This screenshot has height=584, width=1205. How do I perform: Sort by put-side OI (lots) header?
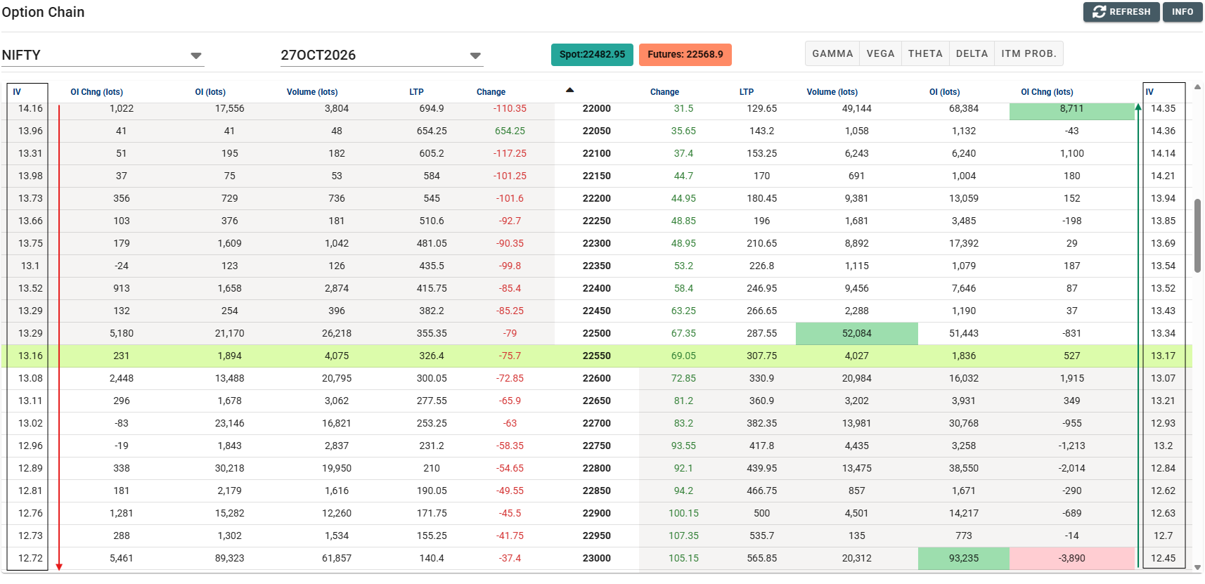click(x=944, y=92)
